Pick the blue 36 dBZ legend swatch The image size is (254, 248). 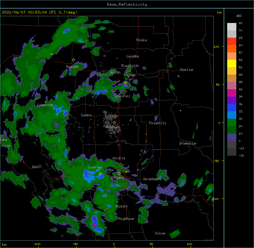click(x=232, y=108)
